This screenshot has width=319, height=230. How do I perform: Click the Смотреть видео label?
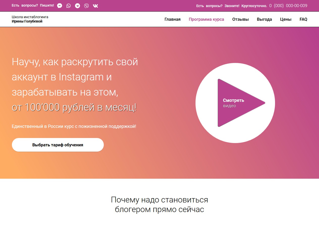coord(233,103)
